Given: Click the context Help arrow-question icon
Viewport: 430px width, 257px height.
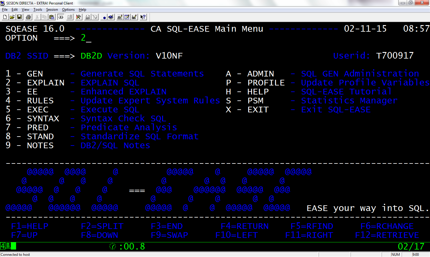Looking at the screenshot, I should [x=143, y=17].
